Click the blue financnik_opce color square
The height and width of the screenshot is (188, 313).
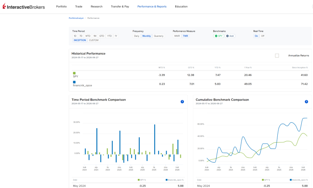click(x=74, y=82)
